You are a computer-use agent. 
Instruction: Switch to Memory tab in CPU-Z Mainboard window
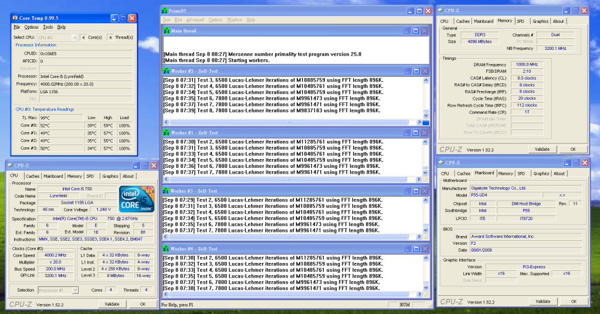coord(506,174)
